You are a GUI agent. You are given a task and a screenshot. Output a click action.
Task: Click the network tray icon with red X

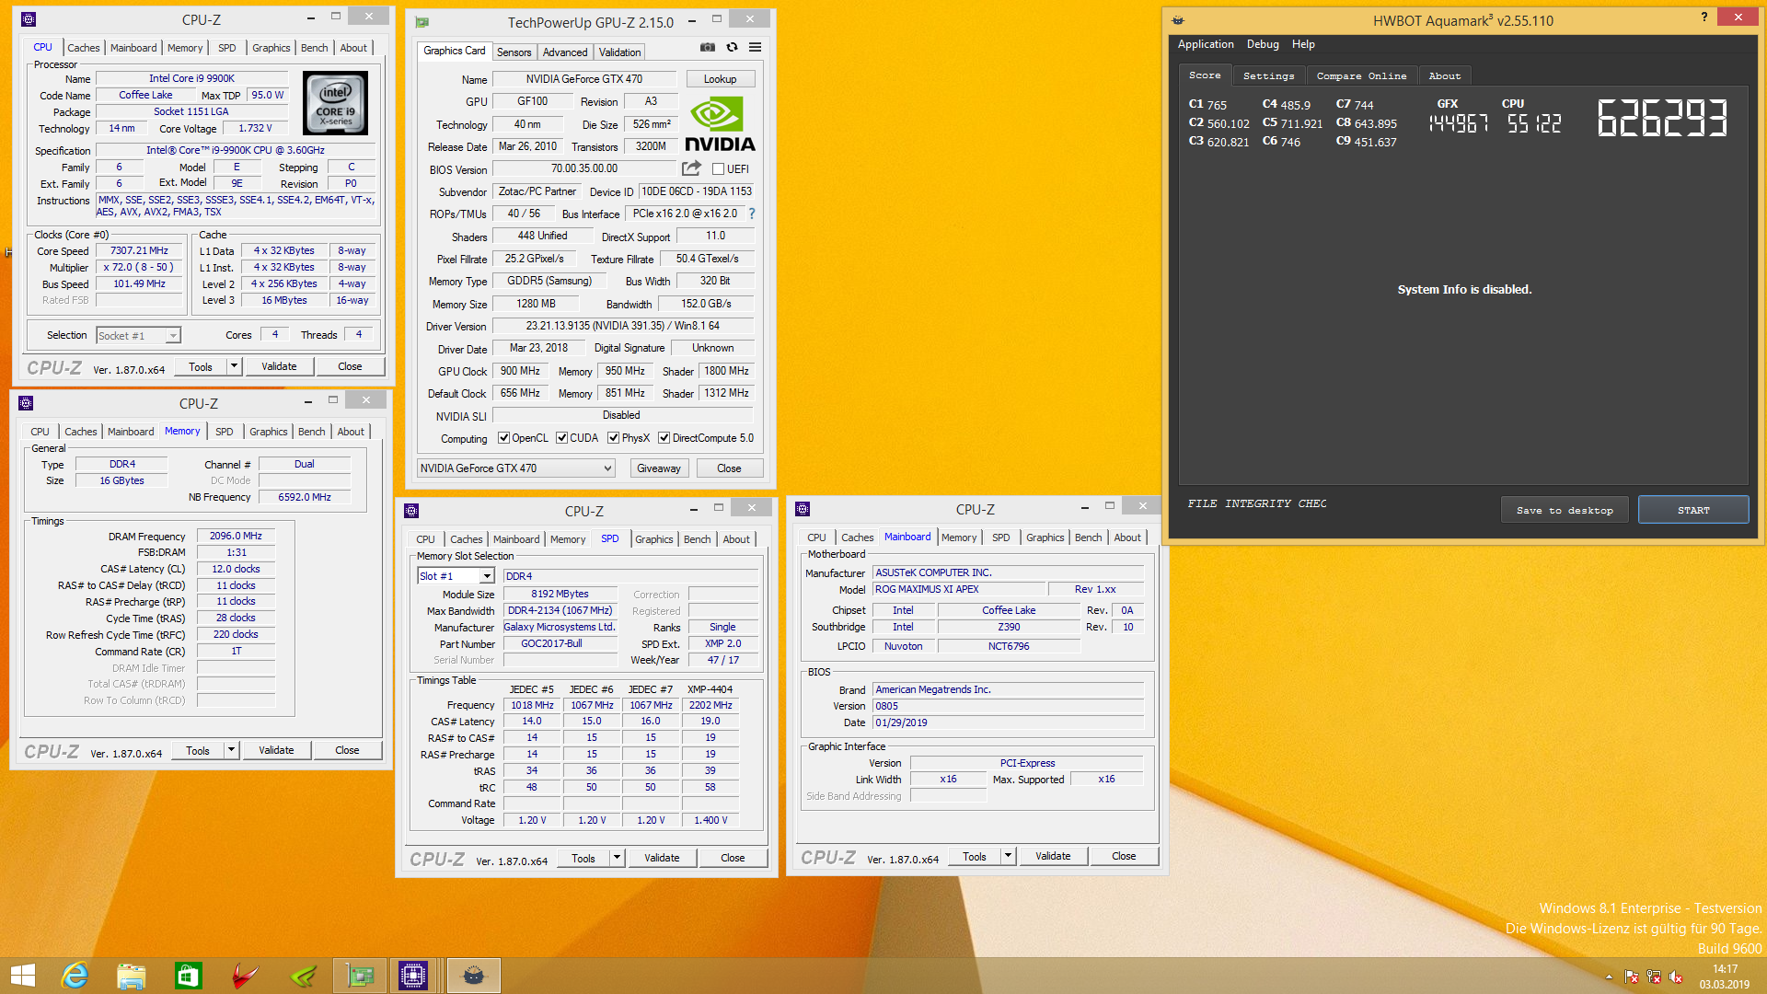[1654, 977]
